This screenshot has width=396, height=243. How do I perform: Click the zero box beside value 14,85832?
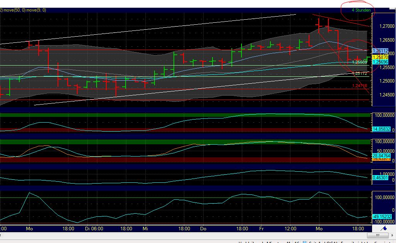tap(393, 130)
